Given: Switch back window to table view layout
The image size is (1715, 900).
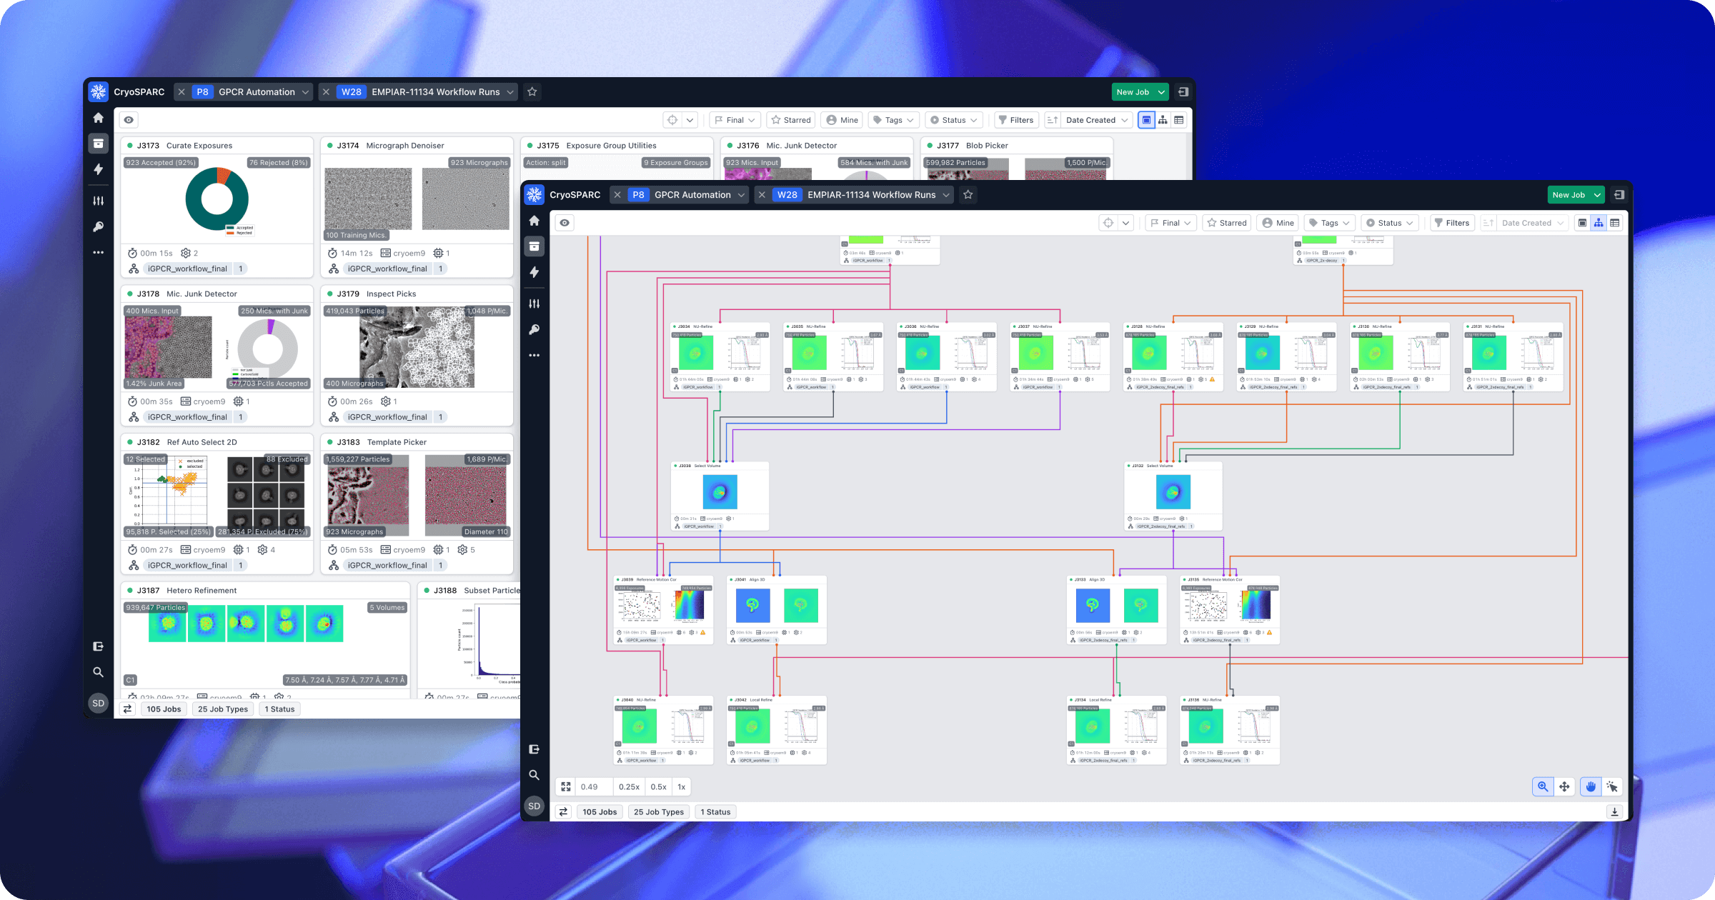Looking at the screenshot, I should pyautogui.click(x=1179, y=120).
